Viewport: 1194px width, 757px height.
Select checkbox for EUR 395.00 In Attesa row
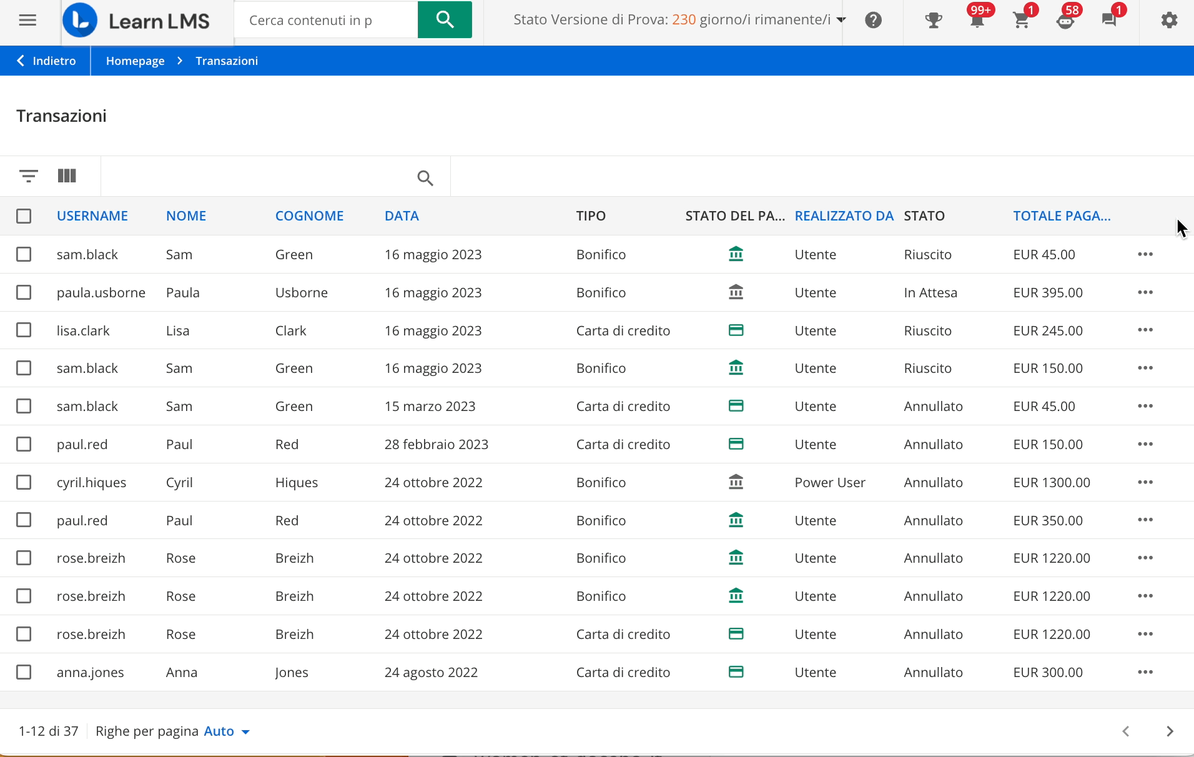tap(24, 292)
